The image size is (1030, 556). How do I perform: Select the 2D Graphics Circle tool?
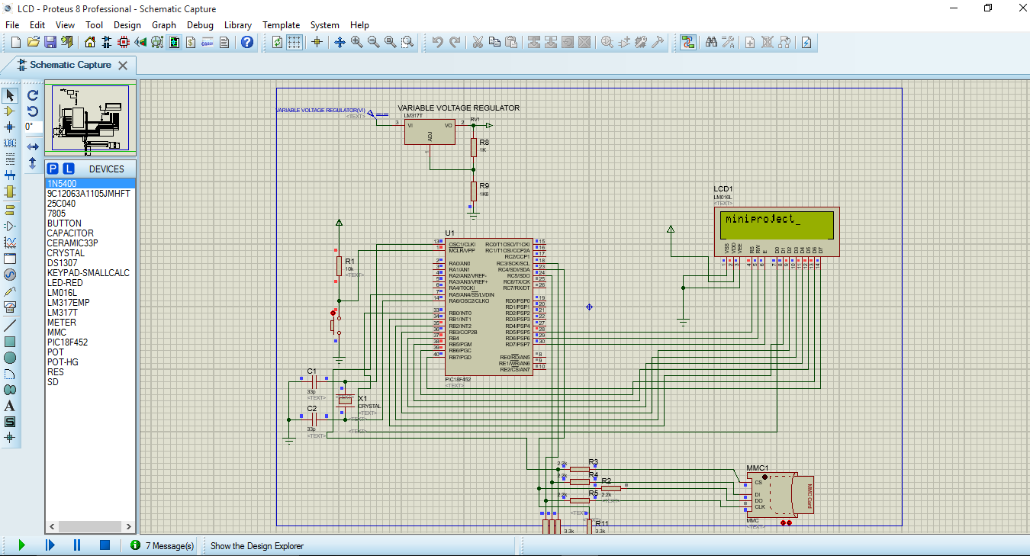point(10,358)
